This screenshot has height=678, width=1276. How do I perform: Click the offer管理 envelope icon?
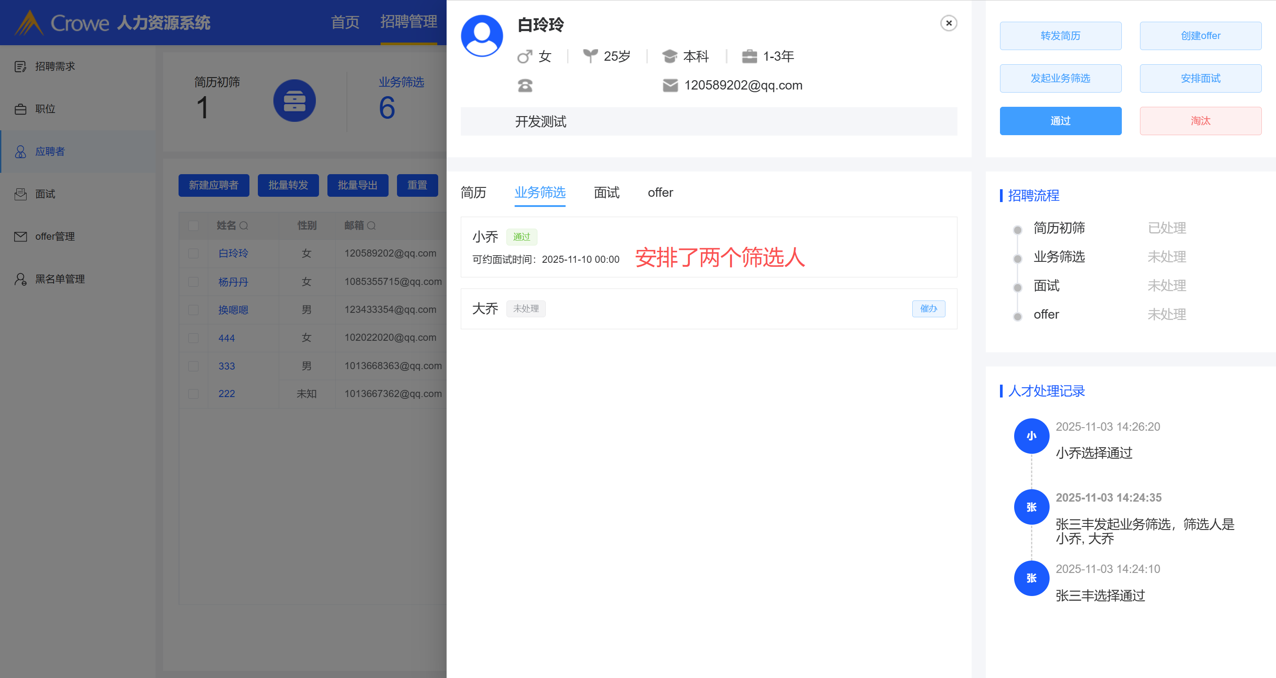pyautogui.click(x=20, y=237)
